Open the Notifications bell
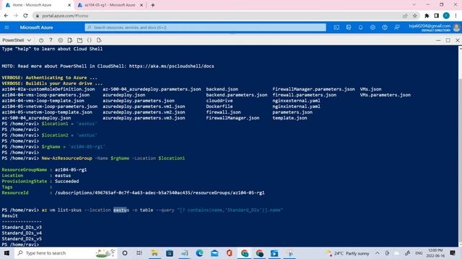 coord(361,27)
